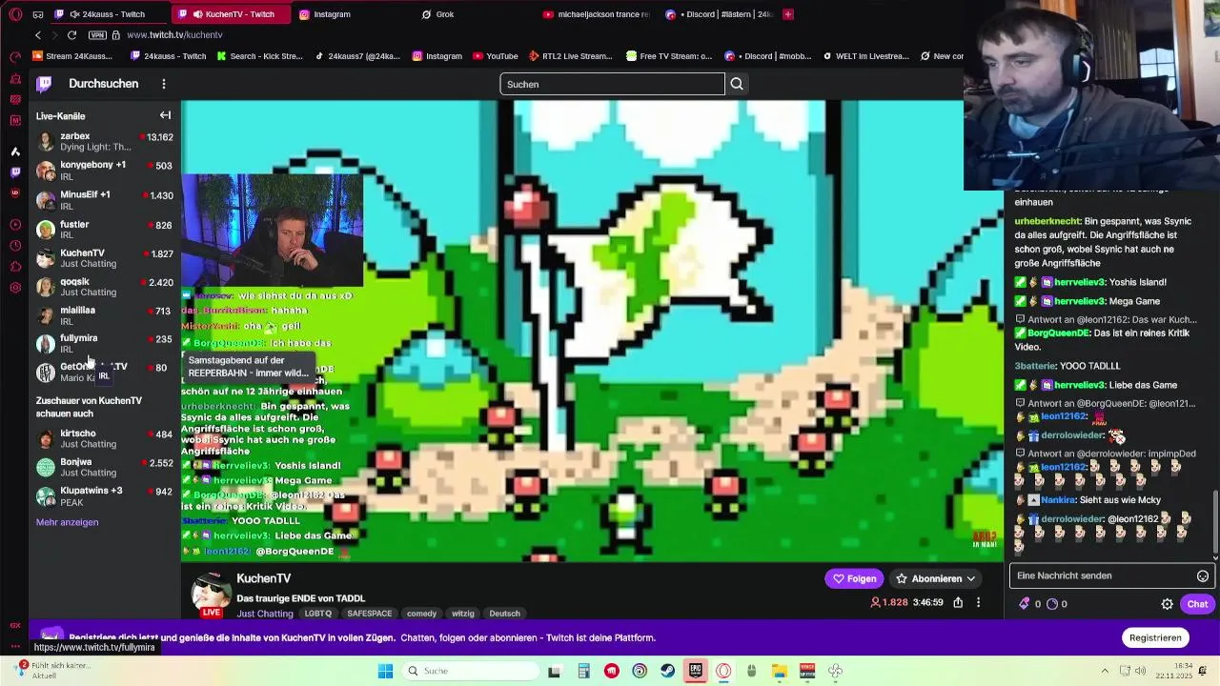The height and width of the screenshot is (686, 1220).
Task: Switch to KuchenTV - Twitch tab
Action: click(232, 14)
